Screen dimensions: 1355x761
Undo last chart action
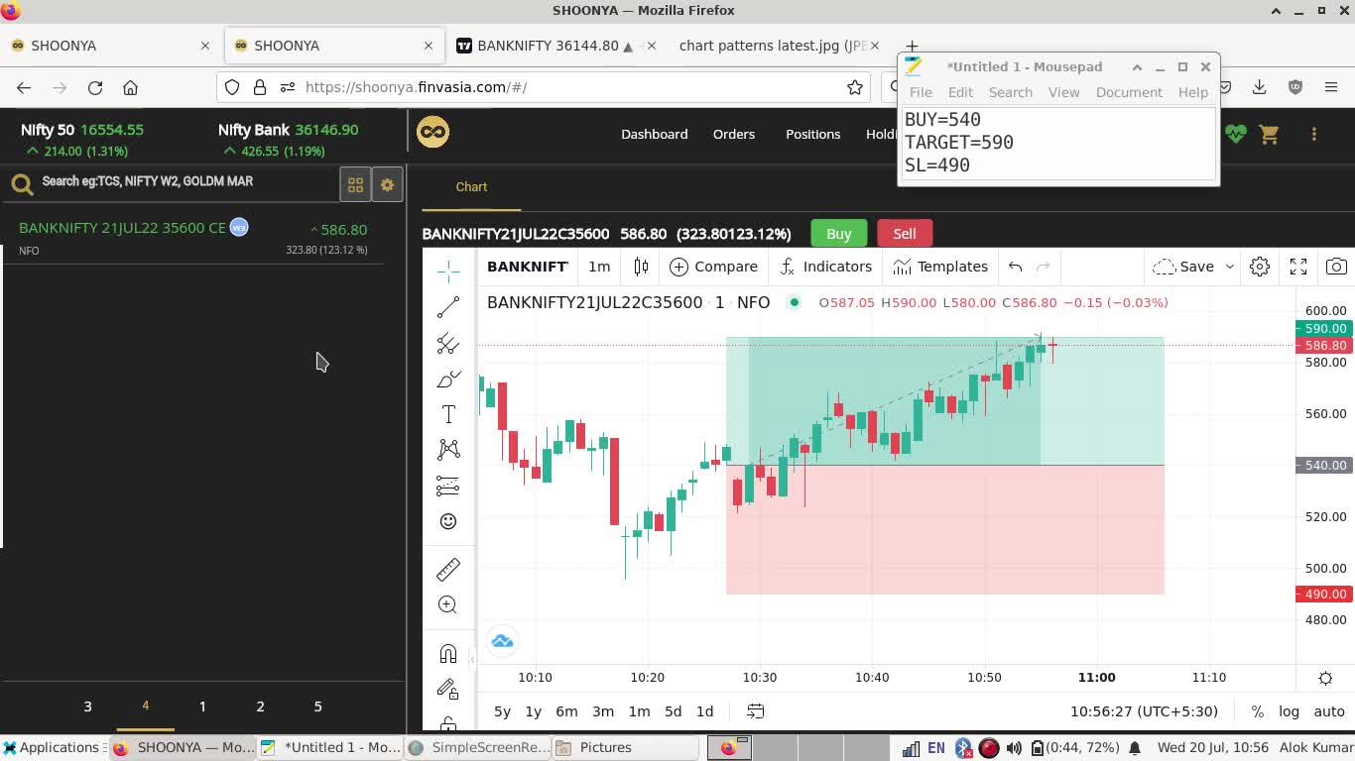[1015, 267]
